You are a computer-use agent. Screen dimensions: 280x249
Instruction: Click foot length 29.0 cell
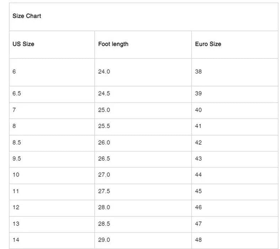[104, 240]
